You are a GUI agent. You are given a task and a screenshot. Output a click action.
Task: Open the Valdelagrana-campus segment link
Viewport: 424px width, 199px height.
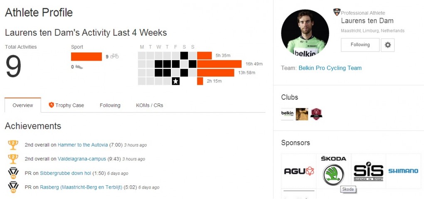point(82,159)
